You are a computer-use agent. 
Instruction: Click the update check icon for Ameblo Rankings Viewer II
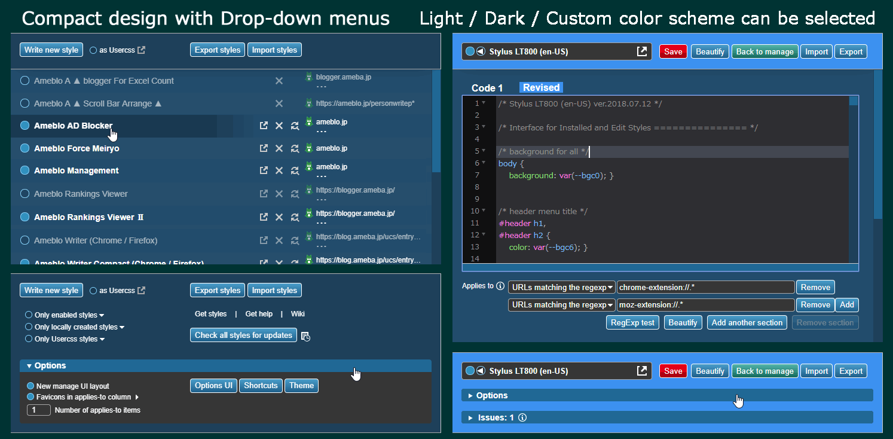click(x=295, y=217)
